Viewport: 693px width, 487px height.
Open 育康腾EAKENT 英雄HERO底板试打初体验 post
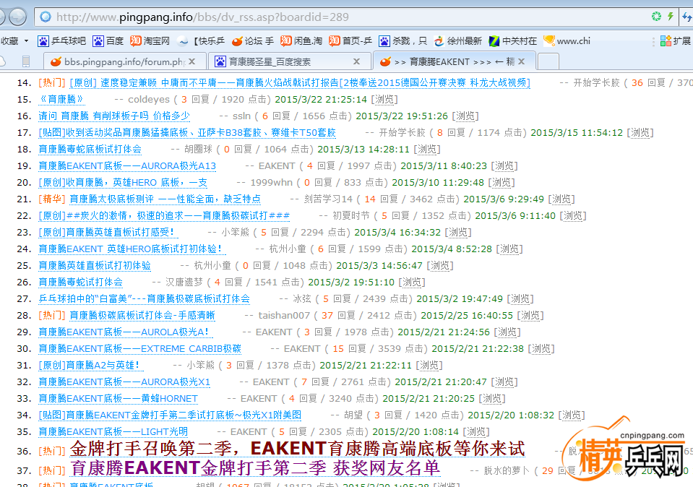pyautogui.click(x=131, y=249)
